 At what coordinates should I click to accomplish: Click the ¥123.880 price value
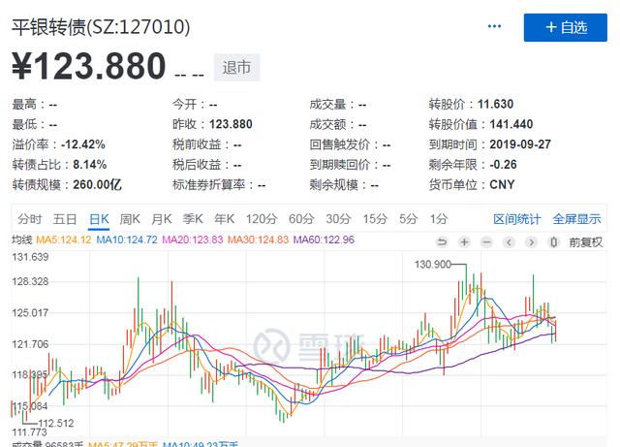(x=89, y=66)
